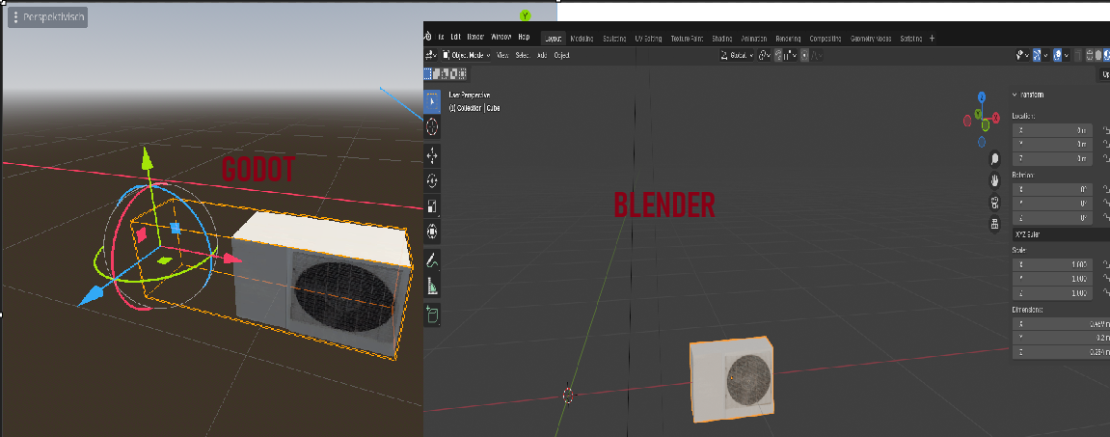Switch to the UV Editing workspace tab

648,39
